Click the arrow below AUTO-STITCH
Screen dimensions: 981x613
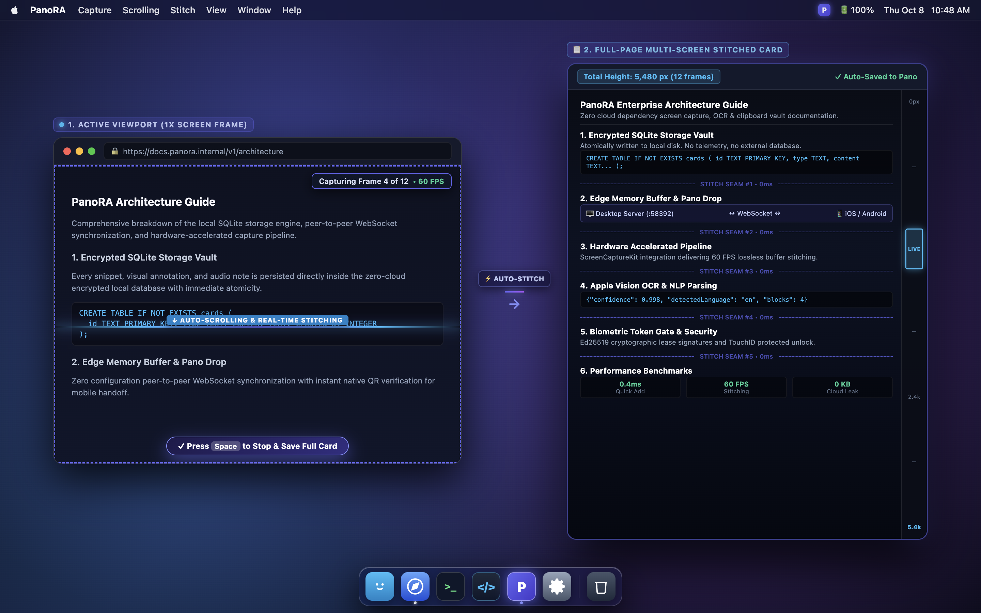click(514, 304)
